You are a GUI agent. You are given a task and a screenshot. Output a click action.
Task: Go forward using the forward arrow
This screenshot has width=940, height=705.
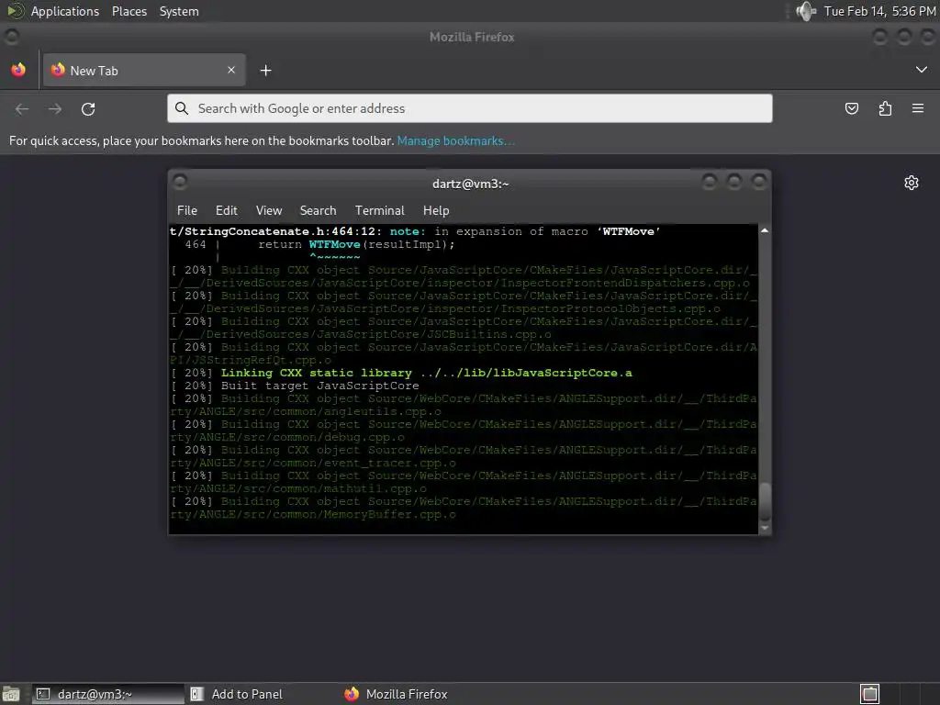[55, 108]
